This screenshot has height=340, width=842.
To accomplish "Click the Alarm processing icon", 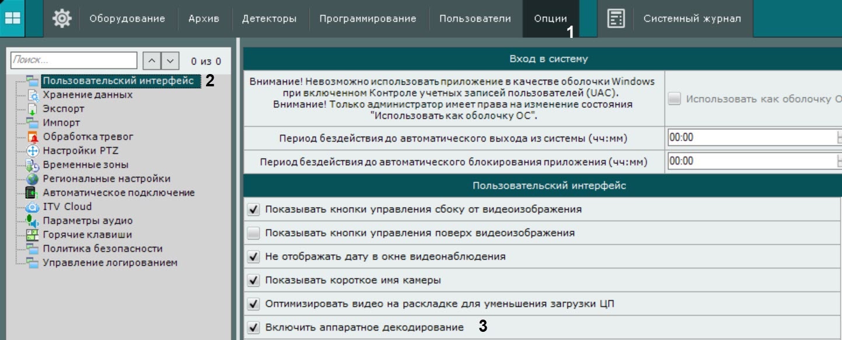I will 33,137.
